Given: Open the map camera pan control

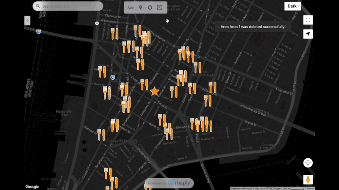Looking at the screenshot, I should (x=308, y=163).
